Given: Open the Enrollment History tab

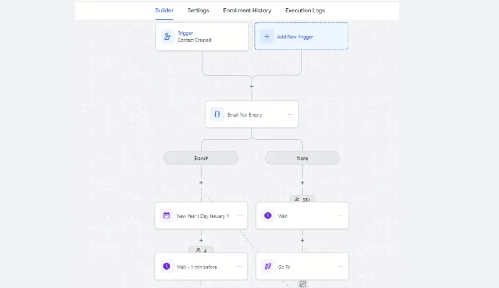Looking at the screenshot, I should pos(247,10).
